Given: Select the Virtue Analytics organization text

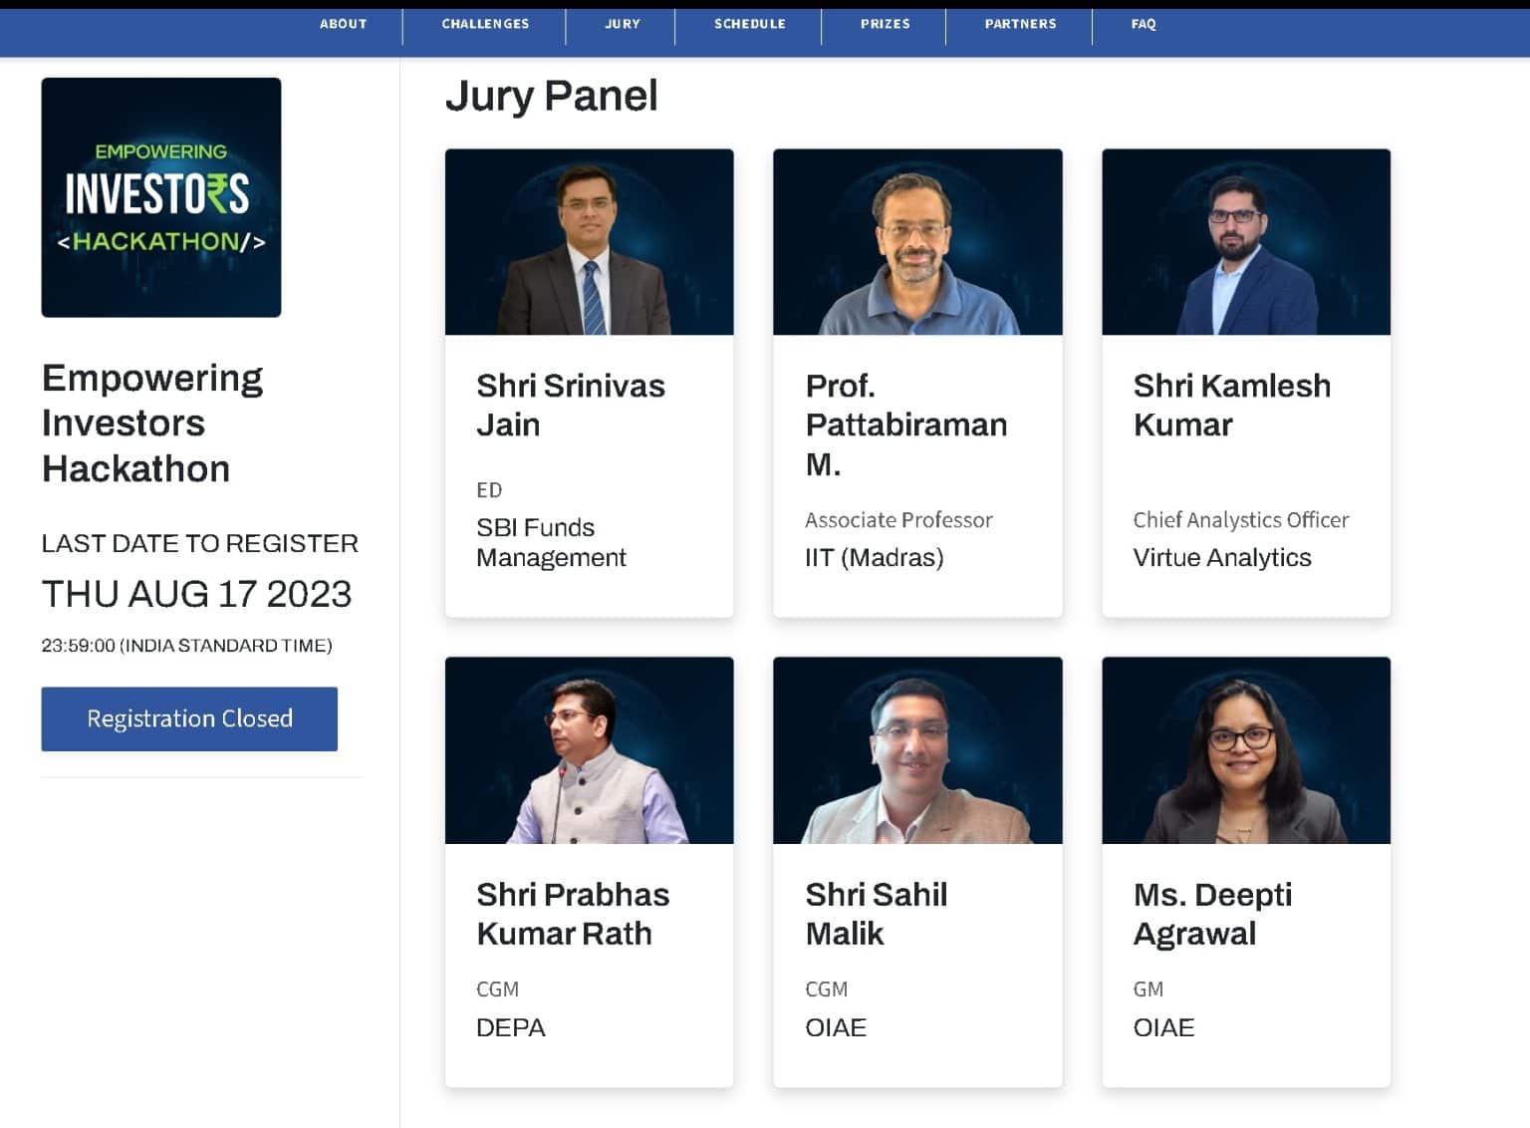Looking at the screenshot, I should tap(1221, 558).
